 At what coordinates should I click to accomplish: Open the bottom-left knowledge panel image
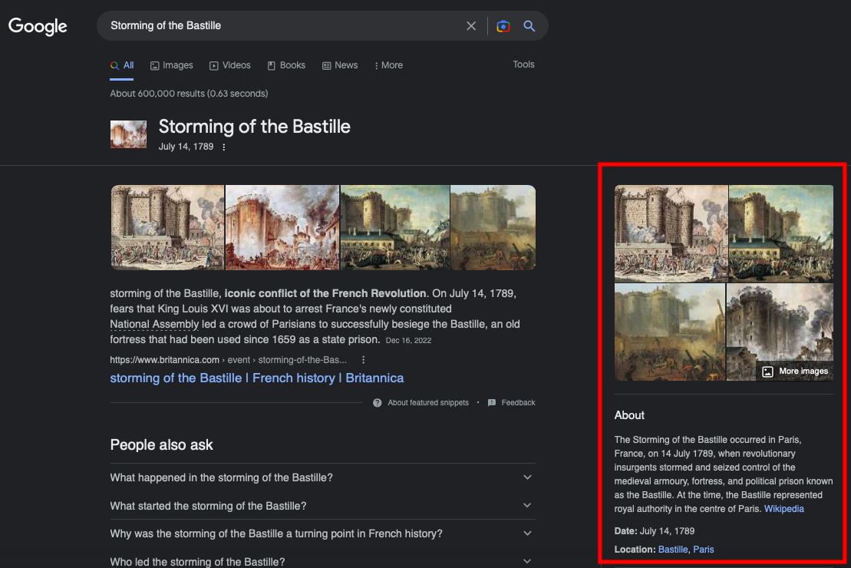(x=670, y=332)
